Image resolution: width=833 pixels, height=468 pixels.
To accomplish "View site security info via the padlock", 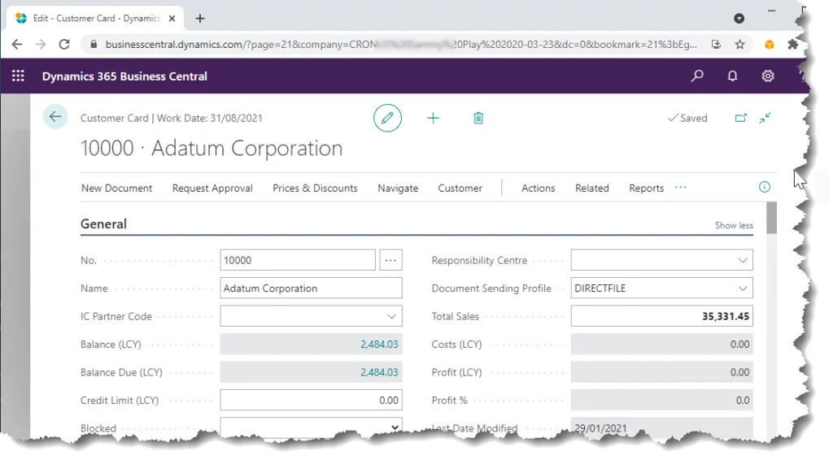I will pos(94,45).
